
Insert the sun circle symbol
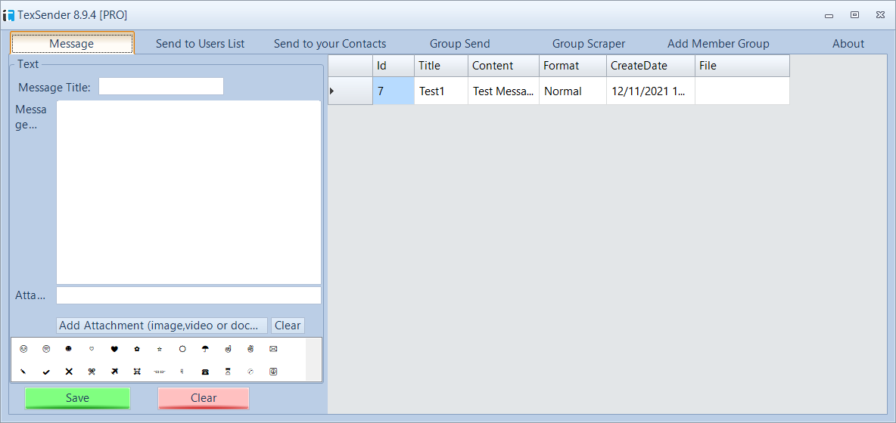pos(182,348)
